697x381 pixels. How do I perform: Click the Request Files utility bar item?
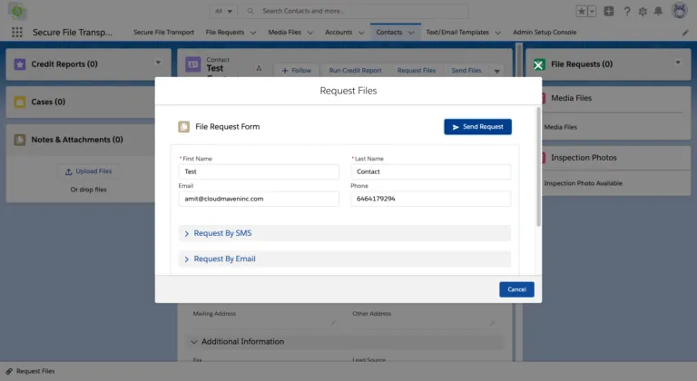(x=30, y=371)
